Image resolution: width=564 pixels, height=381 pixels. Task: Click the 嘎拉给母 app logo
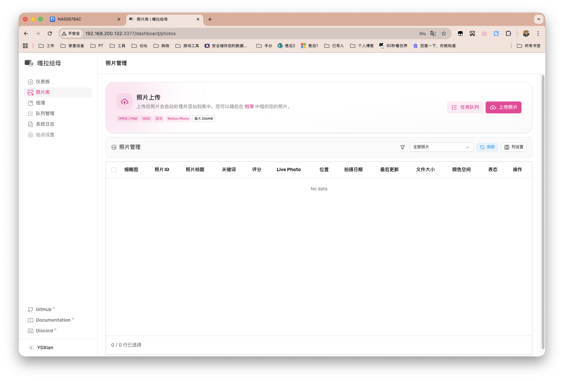point(29,63)
